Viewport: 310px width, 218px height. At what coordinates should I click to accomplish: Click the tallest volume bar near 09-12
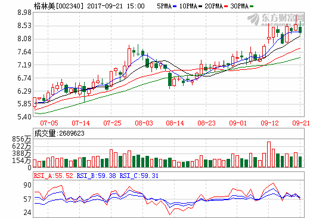(269, 155)
